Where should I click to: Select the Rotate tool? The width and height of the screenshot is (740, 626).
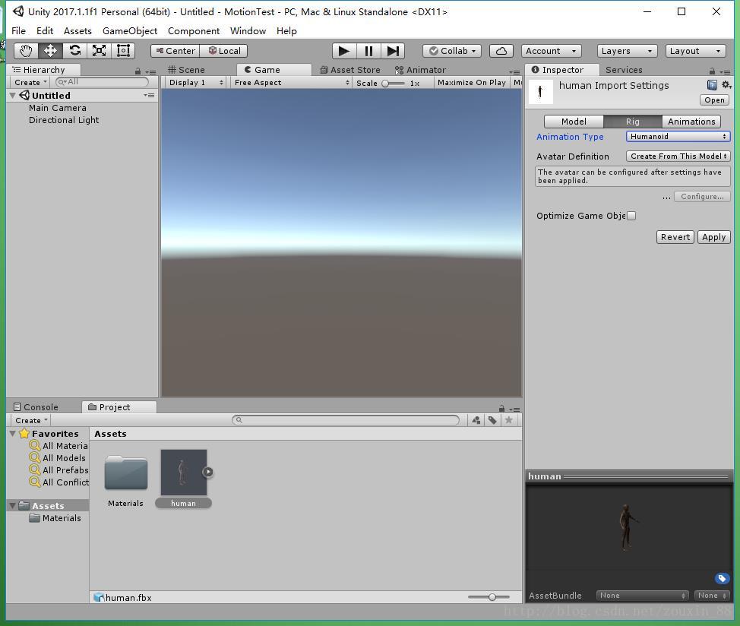[x=74, y=50]
